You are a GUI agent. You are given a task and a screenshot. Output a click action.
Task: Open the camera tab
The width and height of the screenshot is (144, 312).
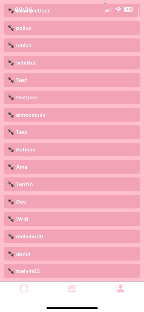pos(72,288)
